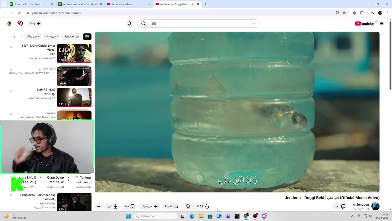Open the Windows Start menu
This screenshot has height=221, width=392.
pos(128,216)
